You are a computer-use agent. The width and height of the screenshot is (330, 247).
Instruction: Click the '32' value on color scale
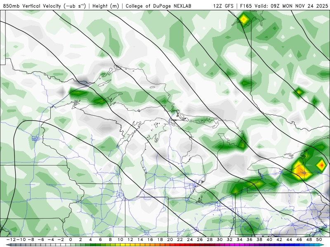click(x=230, y=240)
